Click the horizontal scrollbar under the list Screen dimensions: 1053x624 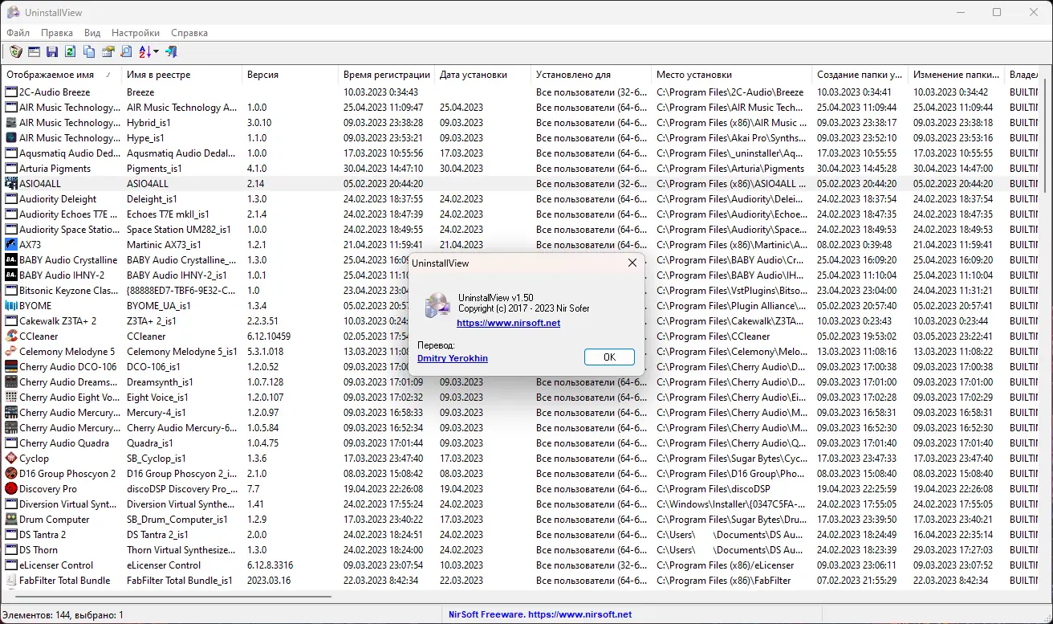(173, 596)
